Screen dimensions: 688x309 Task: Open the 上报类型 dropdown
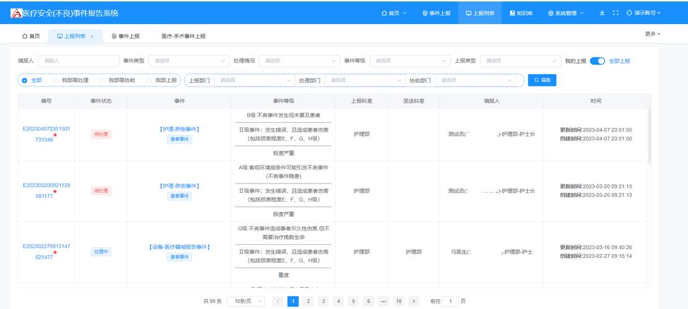coord(521,61)
